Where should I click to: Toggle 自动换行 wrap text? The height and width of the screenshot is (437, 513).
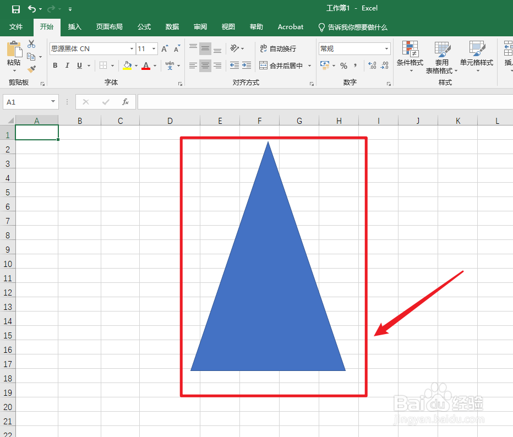[278, 48]
